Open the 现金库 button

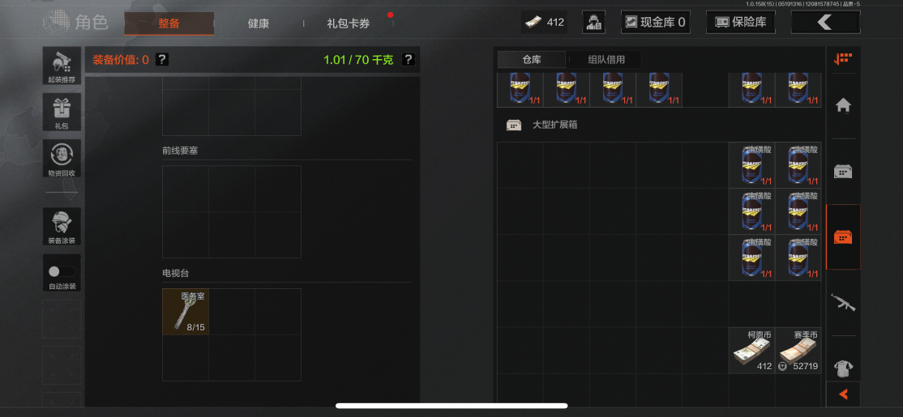point(656,23)
